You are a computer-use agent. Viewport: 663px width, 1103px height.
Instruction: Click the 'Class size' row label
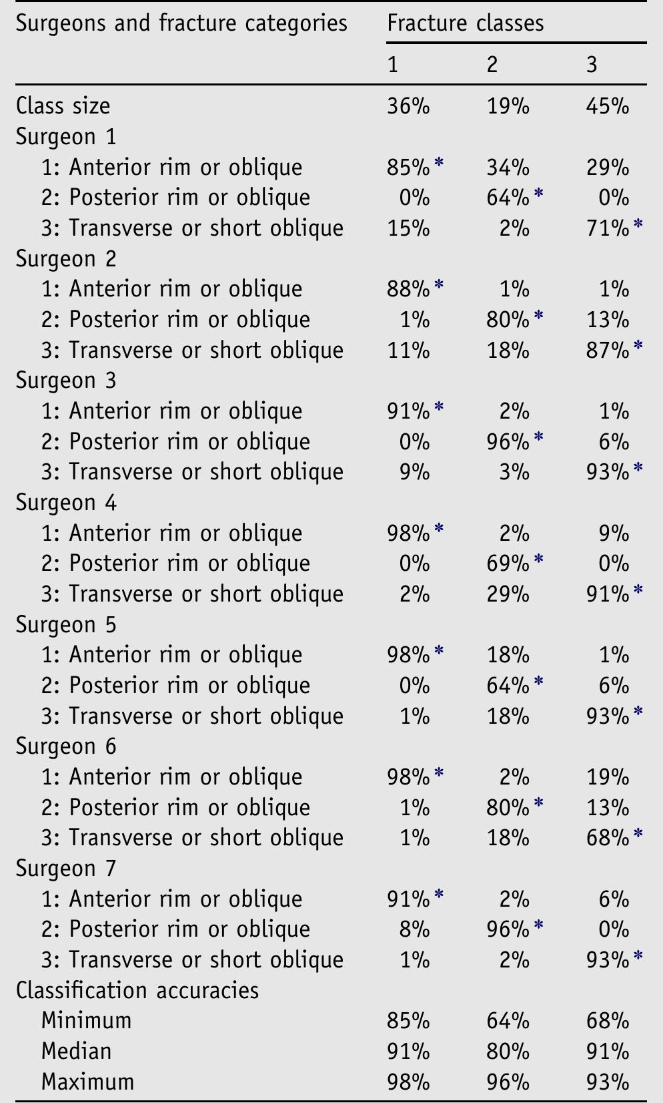click(x=63, y=105)
